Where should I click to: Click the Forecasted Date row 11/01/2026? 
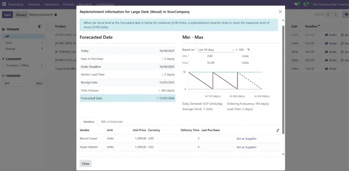tap(127, 98)
